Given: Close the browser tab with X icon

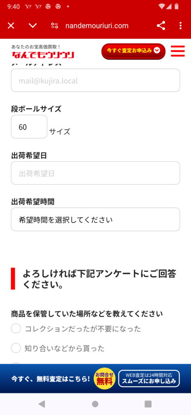Looking at the screenshot, I should 11,26.
